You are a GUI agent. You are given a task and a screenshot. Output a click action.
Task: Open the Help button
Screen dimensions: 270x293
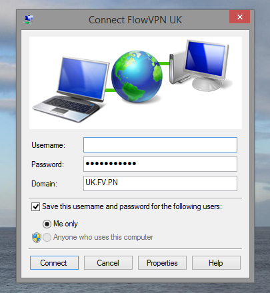tap(216, 263)
